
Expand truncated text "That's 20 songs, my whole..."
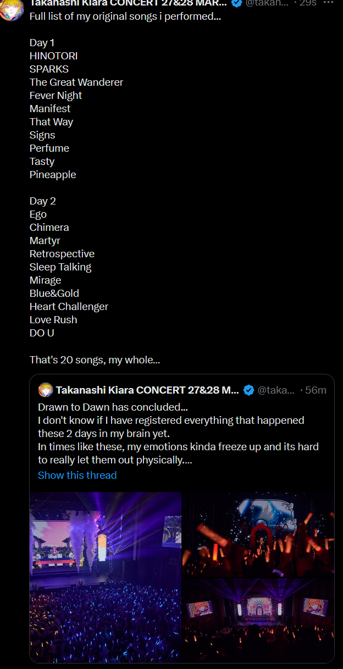(95, 360)
